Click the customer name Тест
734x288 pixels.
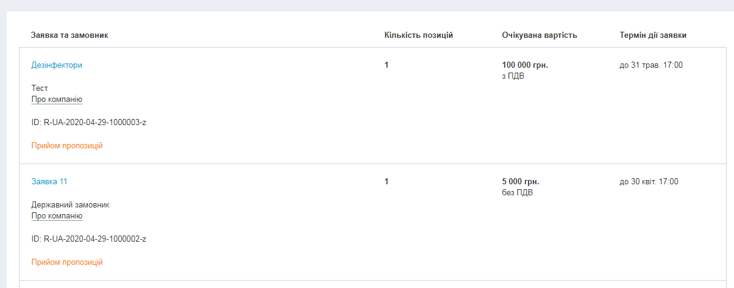40,88
